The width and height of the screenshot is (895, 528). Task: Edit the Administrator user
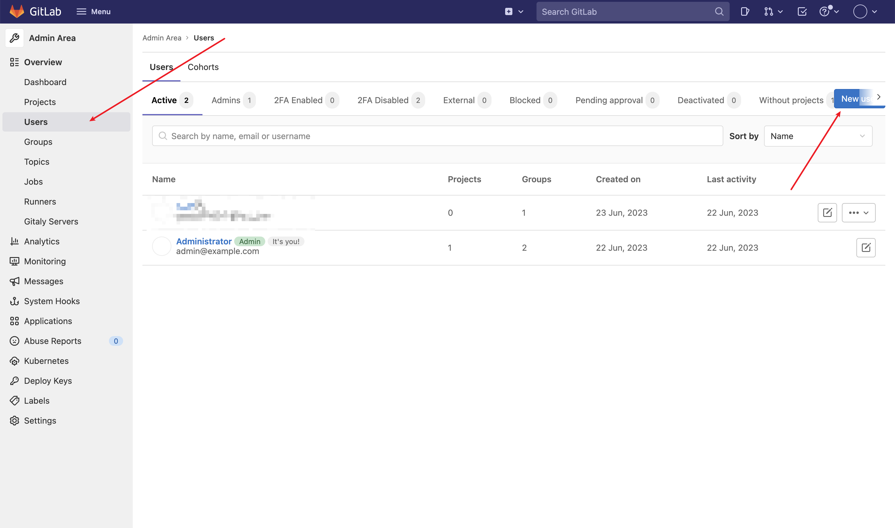click(x=865, y=248)
